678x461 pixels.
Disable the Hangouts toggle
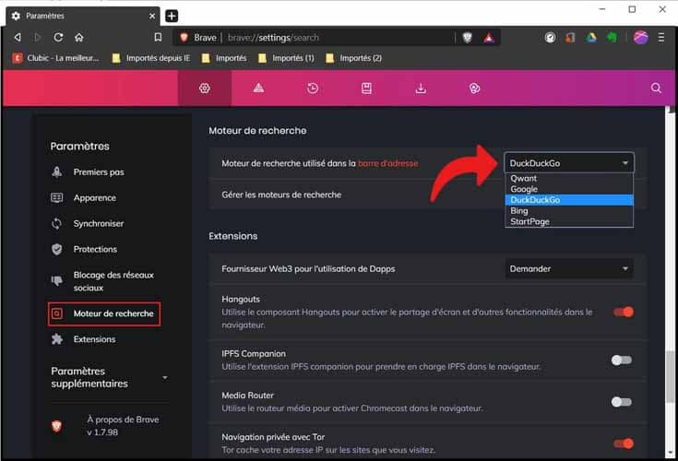[x=623, y=312]
